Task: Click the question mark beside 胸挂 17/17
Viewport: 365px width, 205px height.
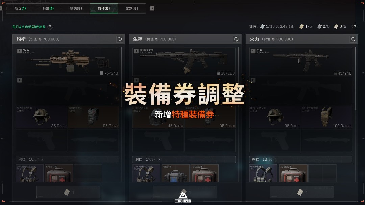Action: pos(159,160)
